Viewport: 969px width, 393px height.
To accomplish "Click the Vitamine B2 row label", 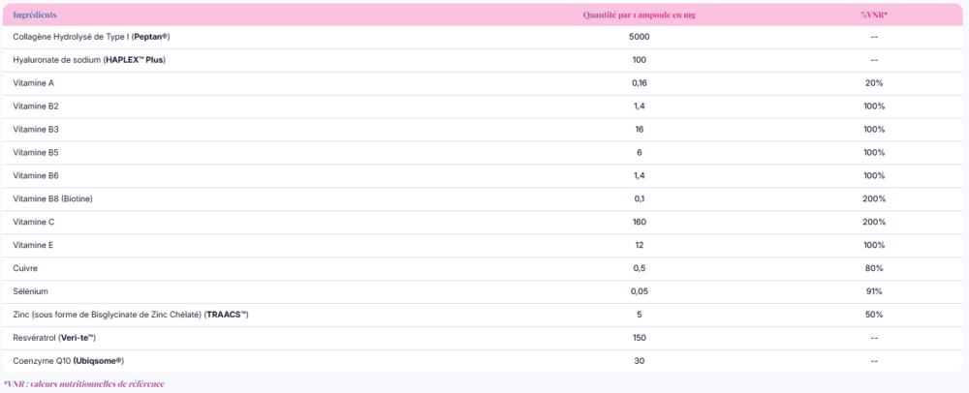I will [x=36, y=106].
